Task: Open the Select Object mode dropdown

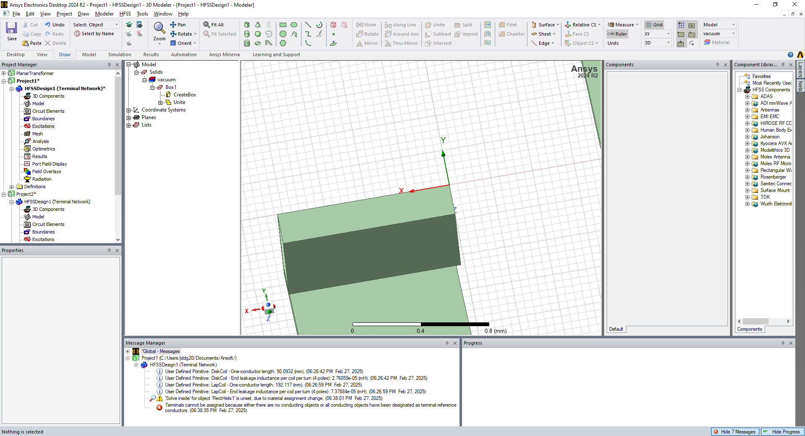Action: [117, 25]
